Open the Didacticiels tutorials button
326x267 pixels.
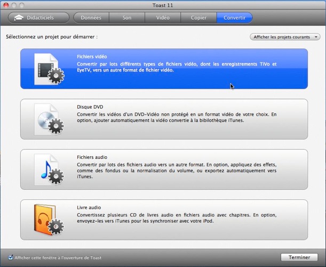[x=38, y=18]
